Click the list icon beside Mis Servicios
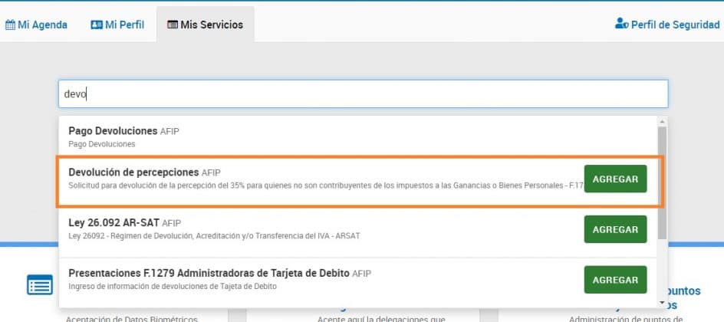The height and width of the screenshot is (322, 724). pos(173,25)
